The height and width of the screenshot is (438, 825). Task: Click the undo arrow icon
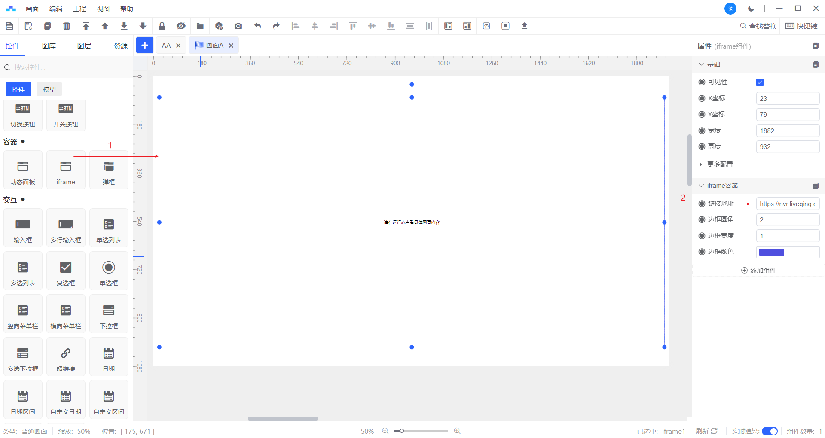[257, 26]
